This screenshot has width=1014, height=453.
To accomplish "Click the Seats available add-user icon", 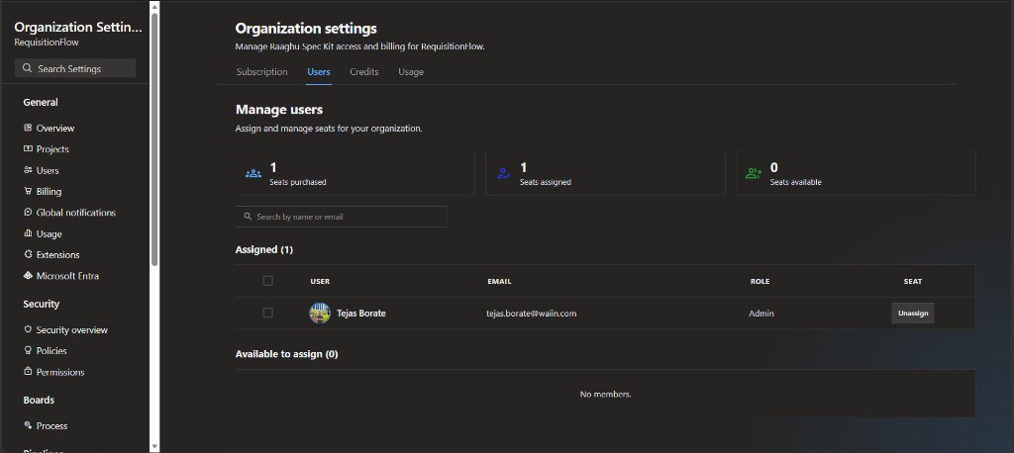I will [754, 173].
